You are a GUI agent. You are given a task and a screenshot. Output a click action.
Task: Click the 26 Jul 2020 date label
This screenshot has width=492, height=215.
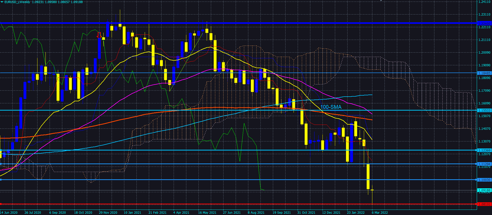(32, 213)
